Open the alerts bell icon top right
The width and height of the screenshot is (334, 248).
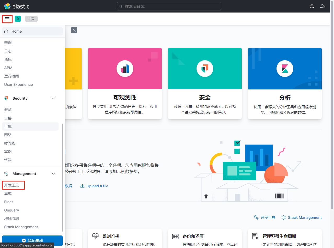tap(322, 6)
